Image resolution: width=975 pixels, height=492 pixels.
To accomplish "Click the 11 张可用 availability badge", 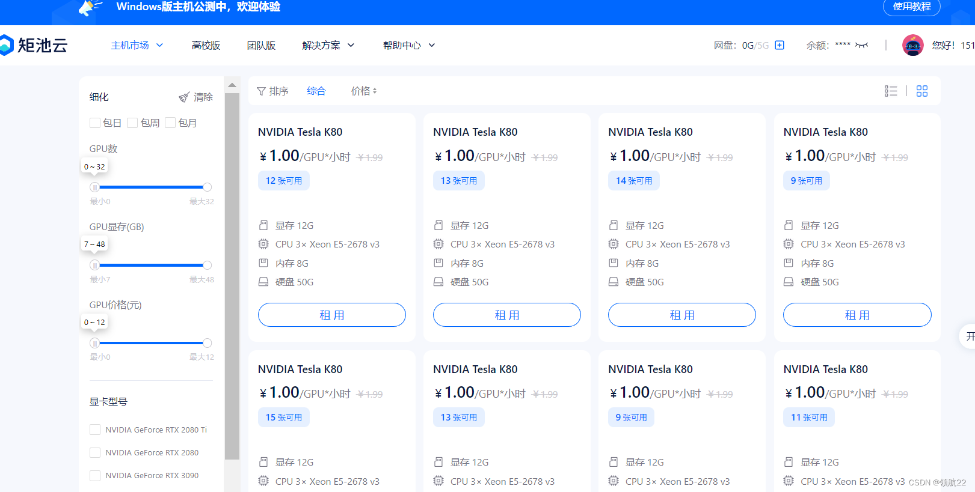I will [809, 418].
